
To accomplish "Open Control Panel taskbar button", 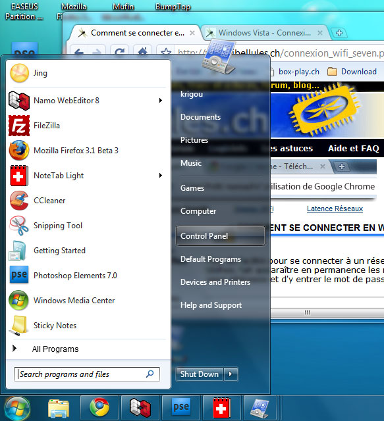I will pos(260,409).
